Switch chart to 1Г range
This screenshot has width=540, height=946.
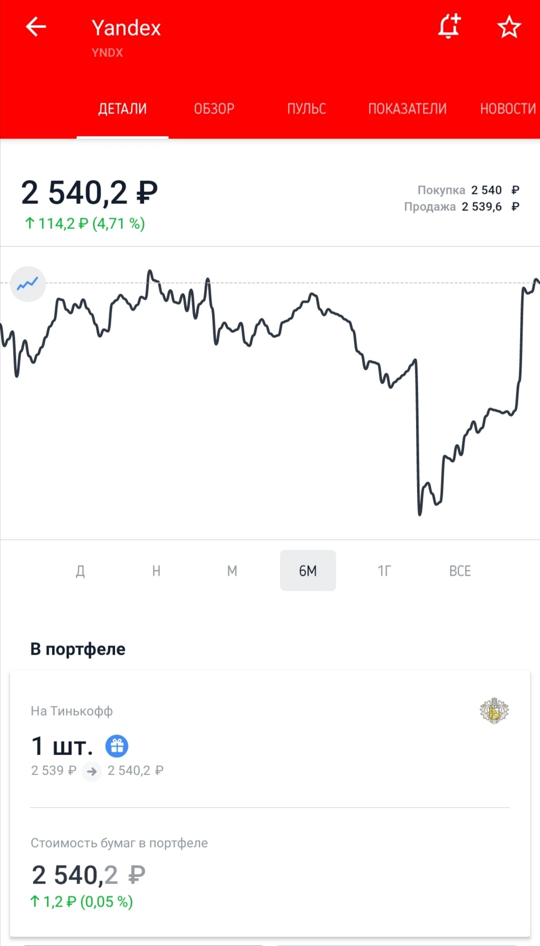click(x=384, y=571)
